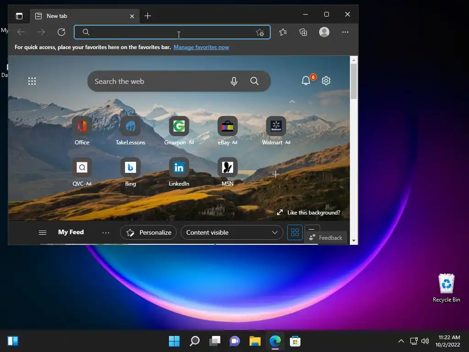Open notifications bell with 6 badge
The height and width of the screenshot is (352, 469).
coord(306,81)
